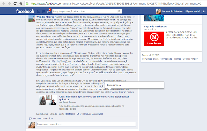Click the search magnifier button

(x=120, y=11)
